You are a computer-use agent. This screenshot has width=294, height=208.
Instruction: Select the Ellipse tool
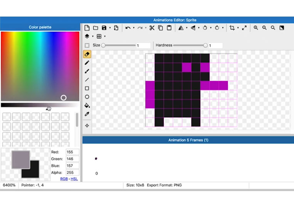pyautogui.click(x=87, y=97)
